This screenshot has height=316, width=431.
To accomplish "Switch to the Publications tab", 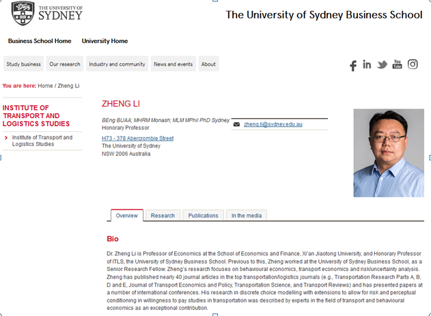I will 203,216.
